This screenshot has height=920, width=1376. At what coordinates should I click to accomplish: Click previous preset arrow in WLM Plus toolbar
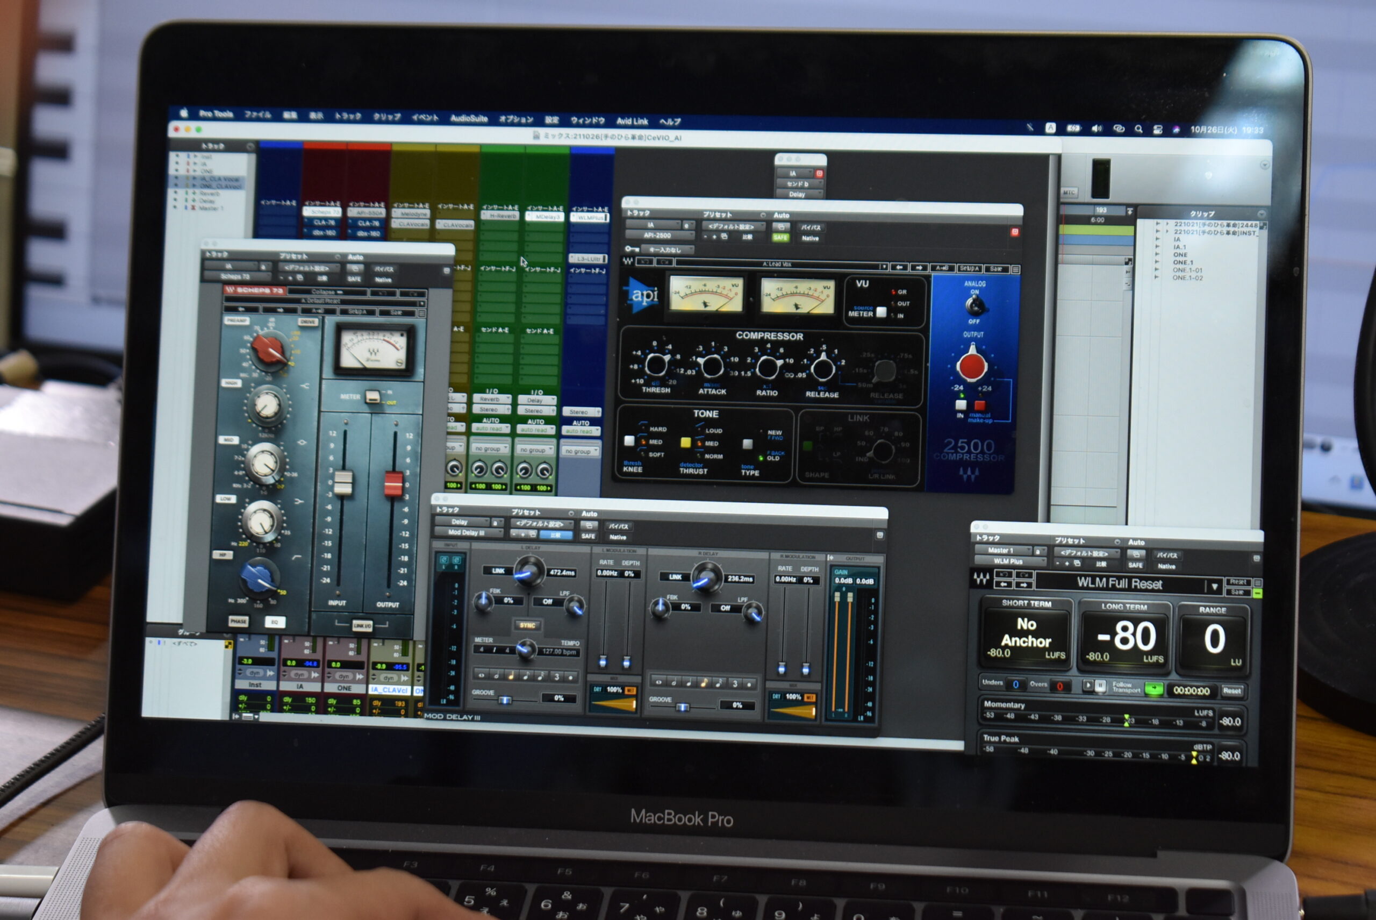coord(1004,584)
